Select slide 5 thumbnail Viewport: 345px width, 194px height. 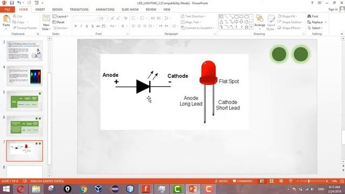[24, 101]
